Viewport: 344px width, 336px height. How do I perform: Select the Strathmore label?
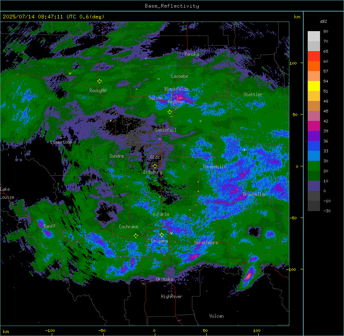pos(206,243)
